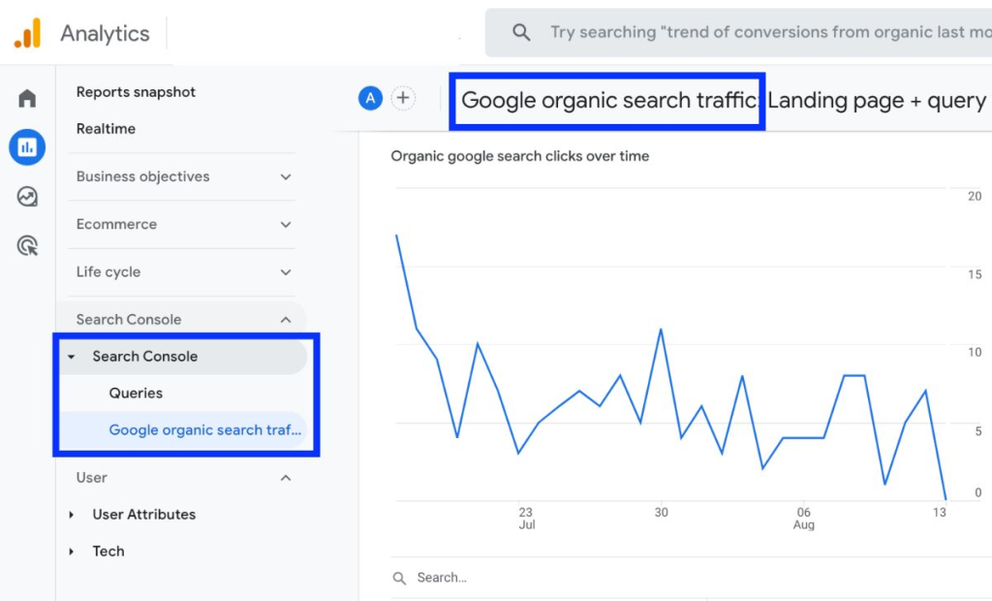Open the search magnifier in the top bar

pos(521,32)
